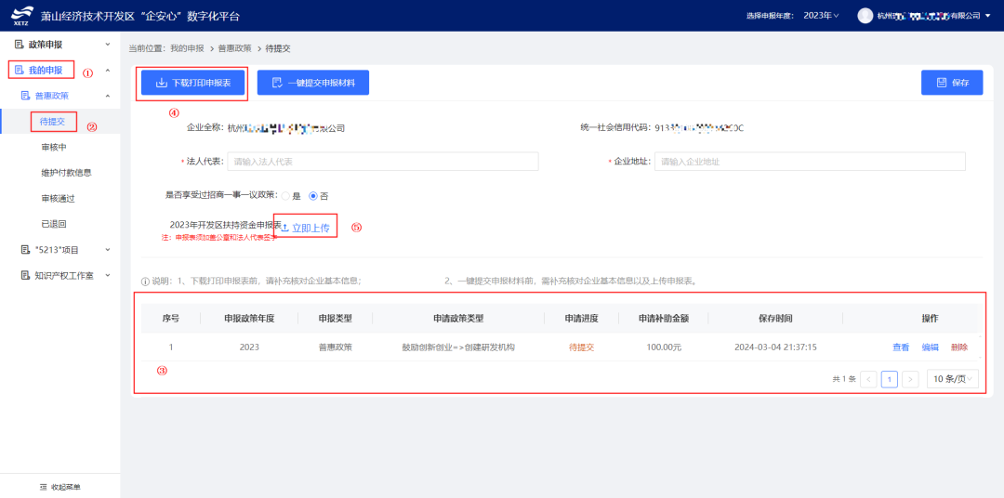
Task: Select 否 for 招商一事一议政策
Action: click(x=313, y=196)
